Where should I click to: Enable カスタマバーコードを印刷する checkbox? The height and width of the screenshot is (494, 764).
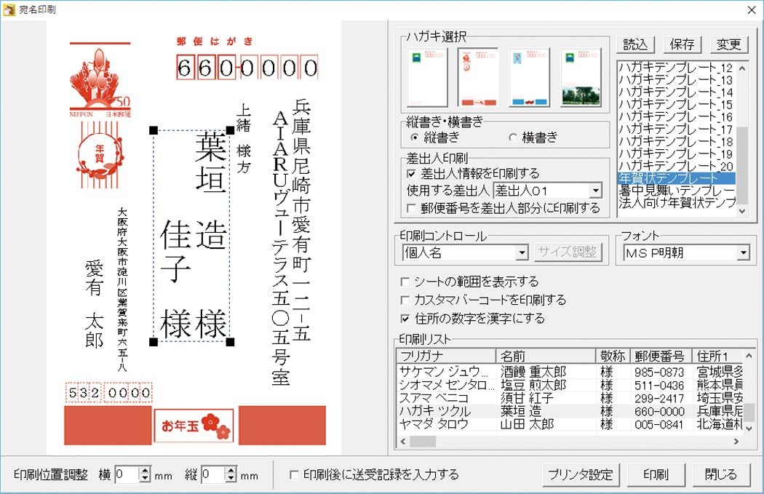(405, 300)
